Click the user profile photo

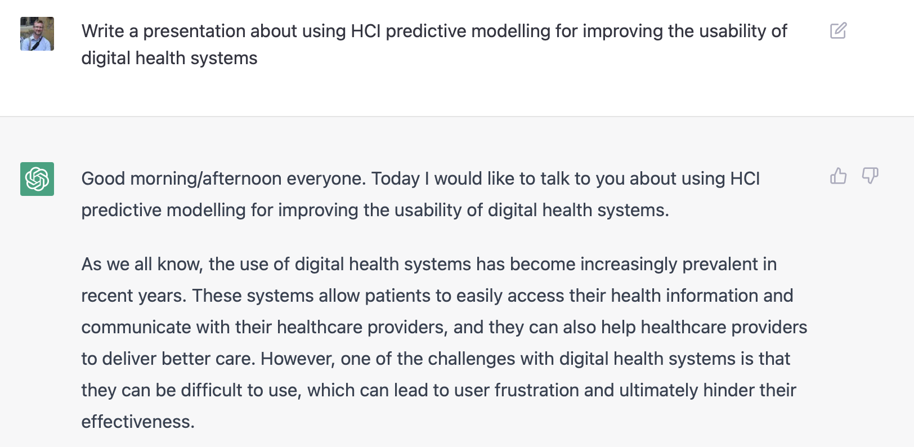pyautogui.click(x=37, y=34)
